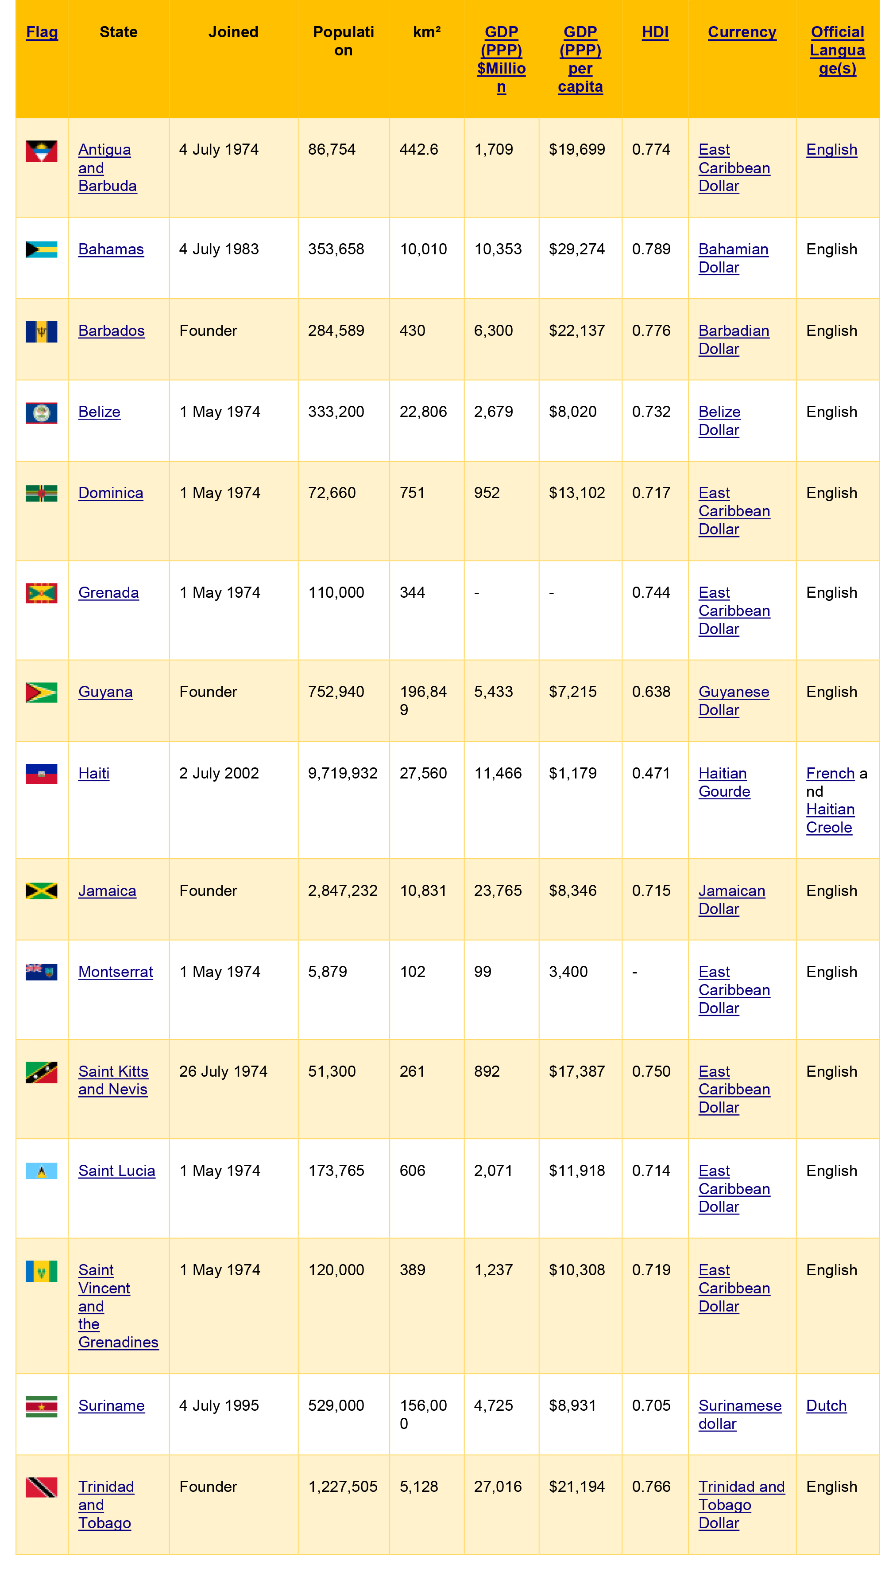Click the Jamaica flag icon
This screenshot has height=1584, width=885.
[x=41, y=891]
